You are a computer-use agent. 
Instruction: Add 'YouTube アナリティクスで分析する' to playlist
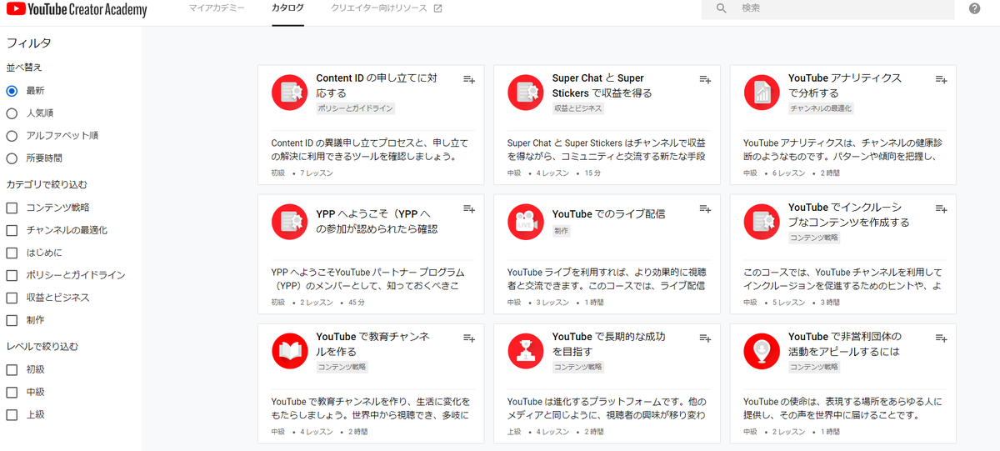pyautogui.click(x=941, y=79)
